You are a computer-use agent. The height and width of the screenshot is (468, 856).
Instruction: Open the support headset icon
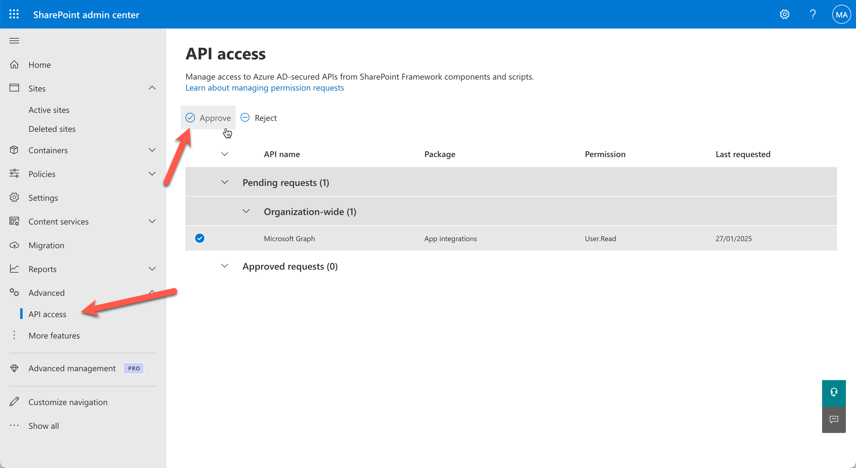point(834,393)
